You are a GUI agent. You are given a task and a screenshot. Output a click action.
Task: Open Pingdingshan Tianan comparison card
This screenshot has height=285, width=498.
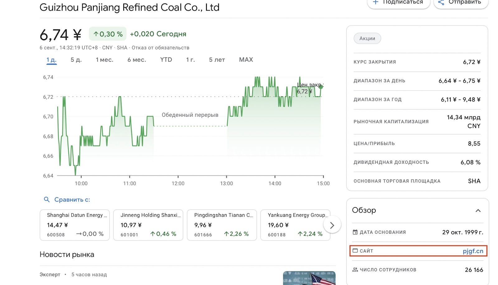pos(222,225)
